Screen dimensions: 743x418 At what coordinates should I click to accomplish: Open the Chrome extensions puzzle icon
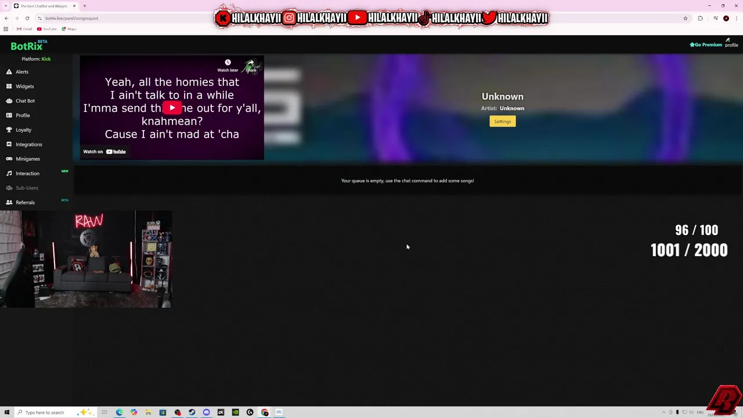click(700, 18)
